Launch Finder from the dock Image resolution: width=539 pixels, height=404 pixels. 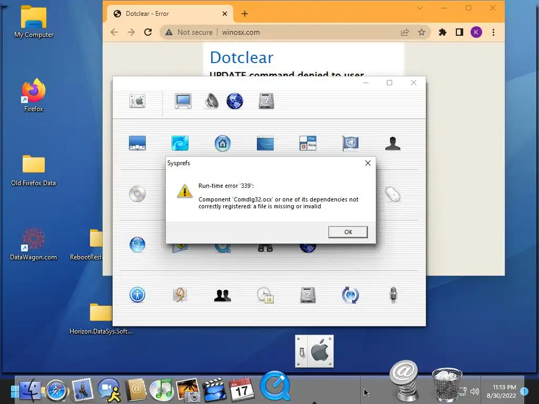coord(30,390)
